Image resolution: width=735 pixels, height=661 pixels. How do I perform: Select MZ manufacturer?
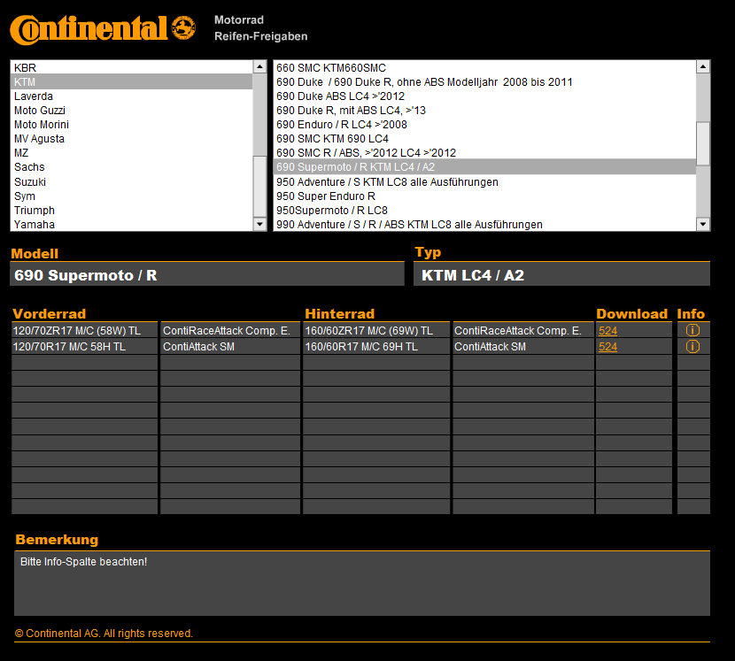(x=131, y=153)
